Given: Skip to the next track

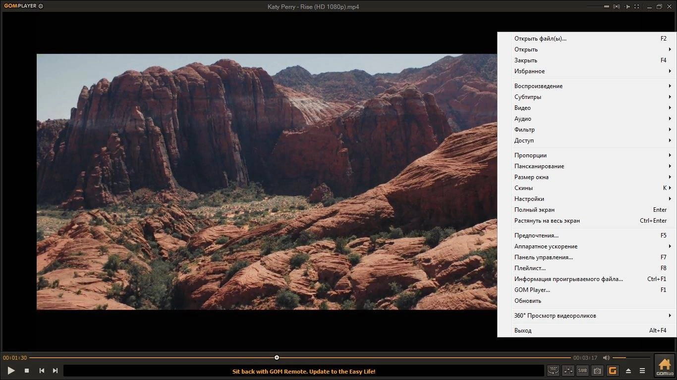Looking at the screenshot, I should (x=55, y=371).
